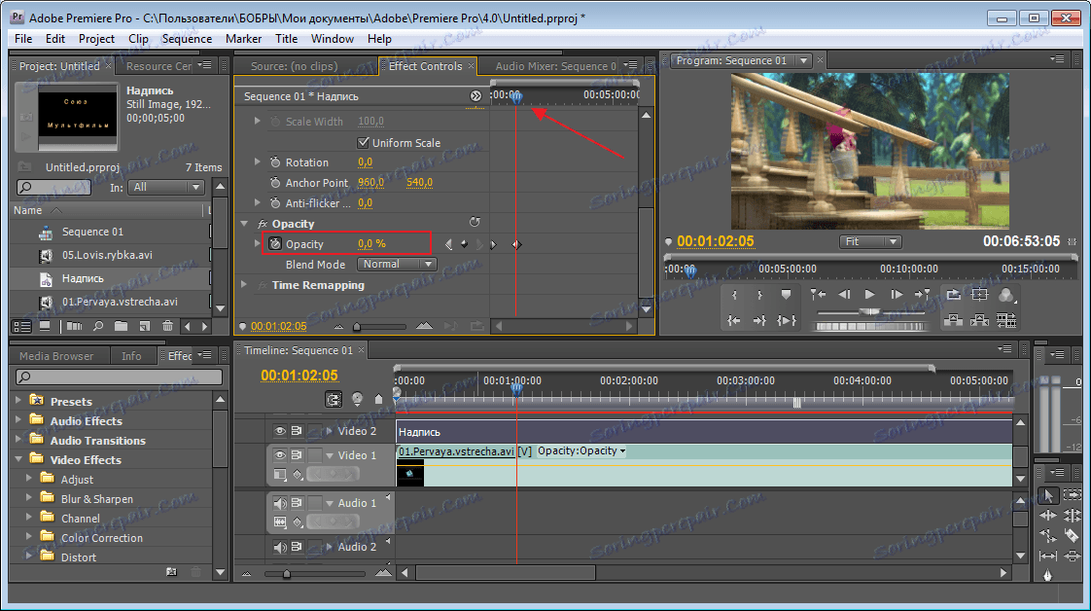Click the trash icon in Project panel
The width and height of the screenshot is (1091, 611).
[167, 326]
